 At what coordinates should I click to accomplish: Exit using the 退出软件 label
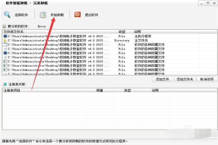(x=92, y=15)
